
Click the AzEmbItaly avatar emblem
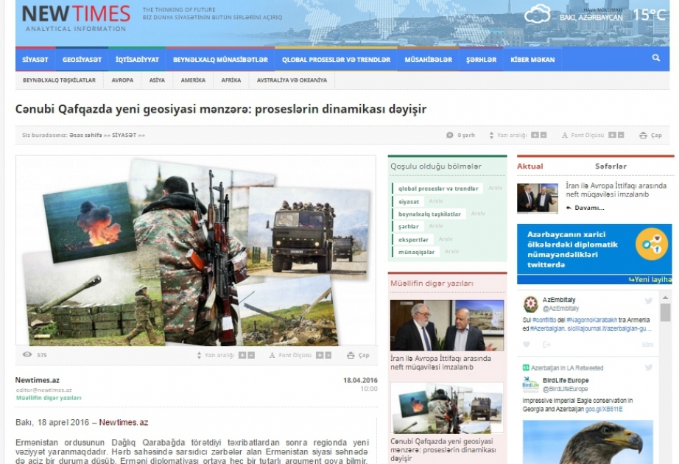point(530,305)
